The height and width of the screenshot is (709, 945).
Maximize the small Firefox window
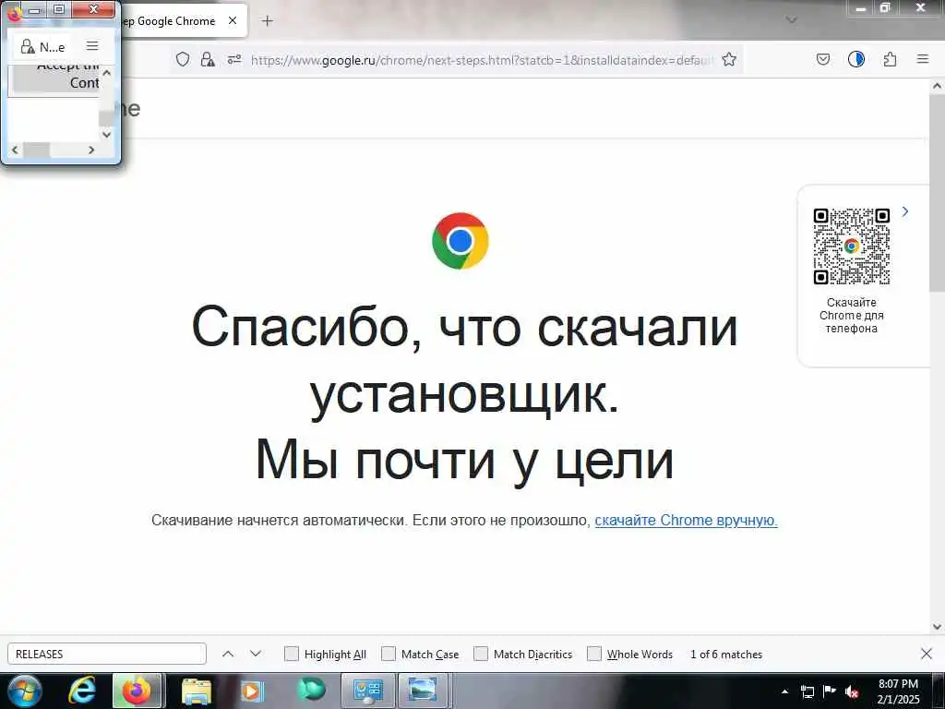58,9
